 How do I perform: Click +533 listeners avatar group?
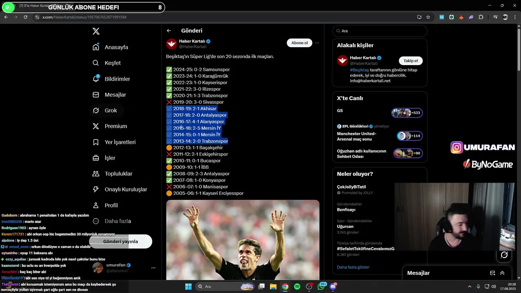[x=407, y=113]
